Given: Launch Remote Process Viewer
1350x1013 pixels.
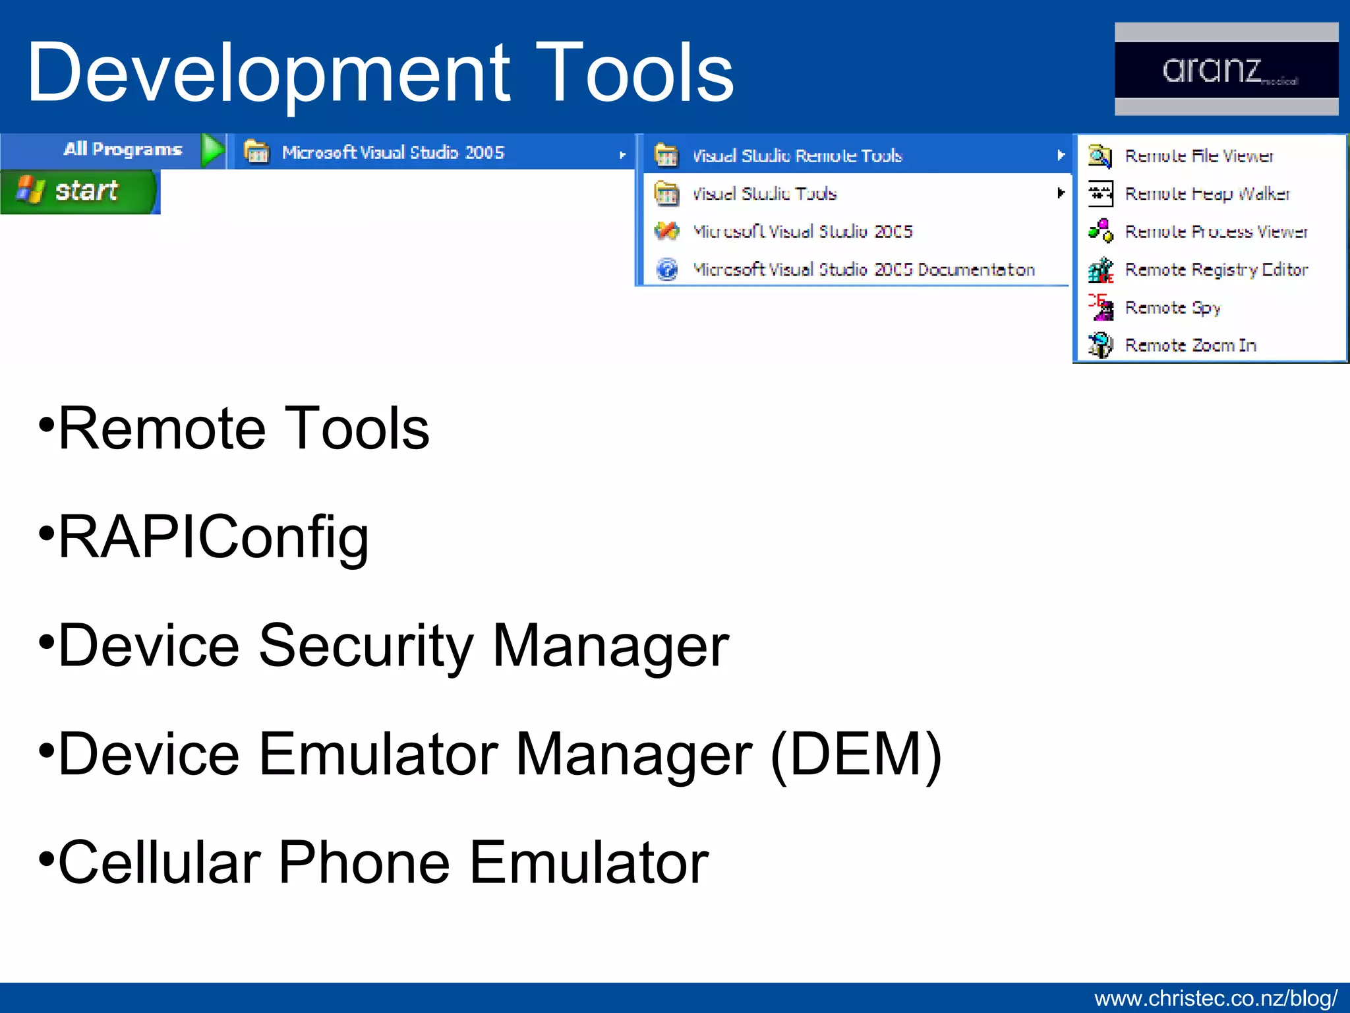Looking at the screenshot, I should [x=1212, y=231].
